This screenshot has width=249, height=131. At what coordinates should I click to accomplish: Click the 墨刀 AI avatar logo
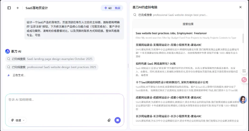[8, 51]
